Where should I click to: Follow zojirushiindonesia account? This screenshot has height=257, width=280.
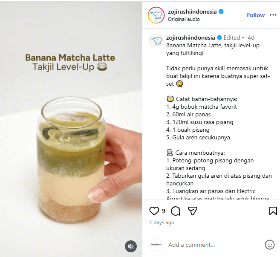coord(256,15)
